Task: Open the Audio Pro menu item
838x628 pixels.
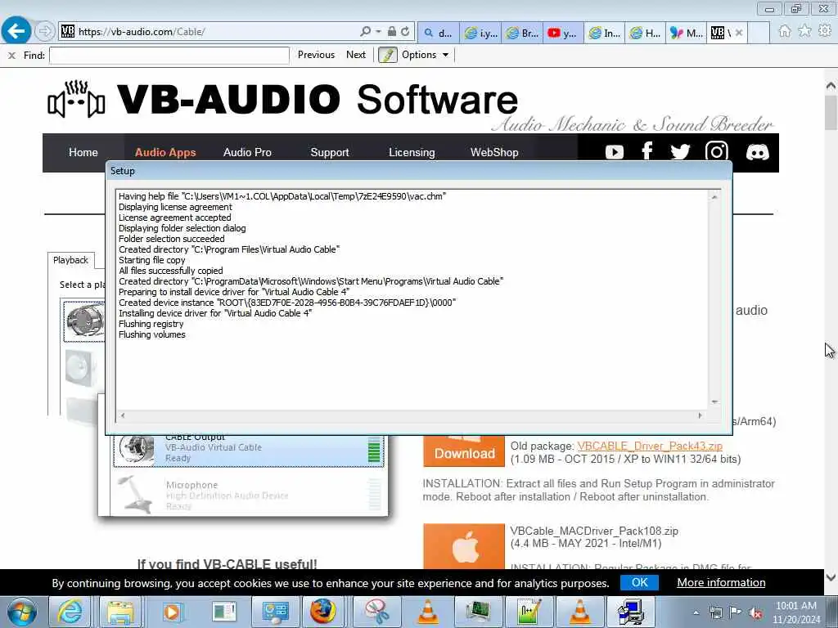Action: [x=247, y=152]
